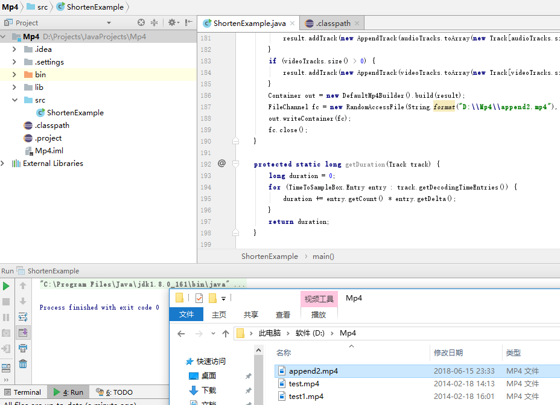
Task: Click Mp4 breadcrumb in navigation bar
Action: [x=10, y=7]
